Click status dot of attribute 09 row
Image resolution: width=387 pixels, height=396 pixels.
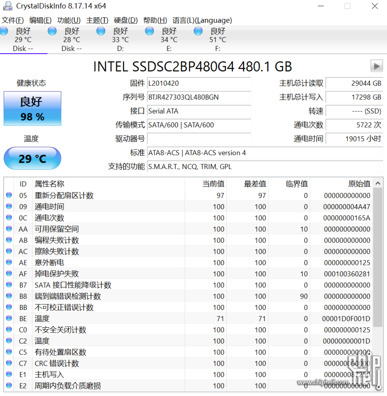click(9, 206)
